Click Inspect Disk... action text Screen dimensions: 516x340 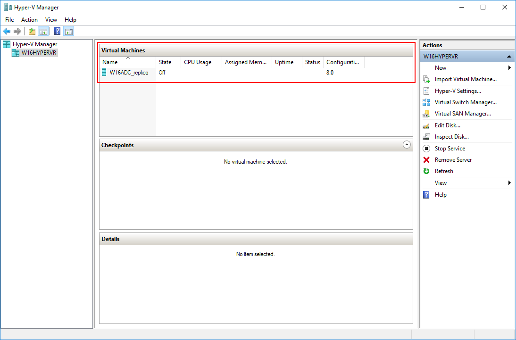pos(451,137)
